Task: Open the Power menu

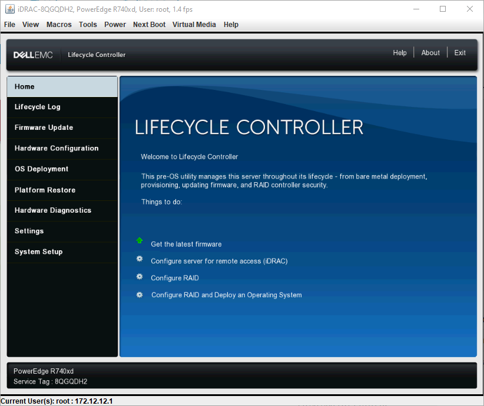Action: (x=115, y=25)
